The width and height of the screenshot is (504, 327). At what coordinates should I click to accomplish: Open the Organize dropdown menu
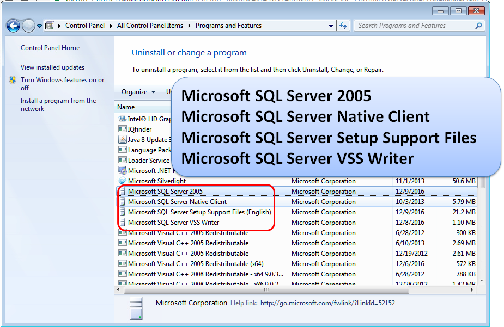coord(138,92)
